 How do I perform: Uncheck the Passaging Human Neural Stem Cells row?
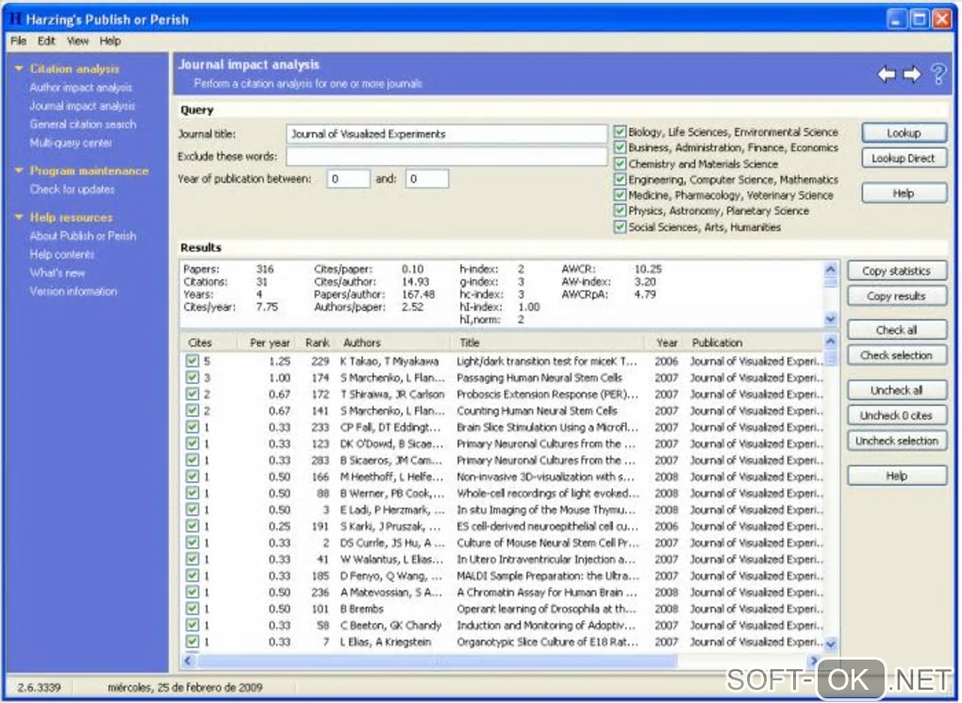coord(192,377)
